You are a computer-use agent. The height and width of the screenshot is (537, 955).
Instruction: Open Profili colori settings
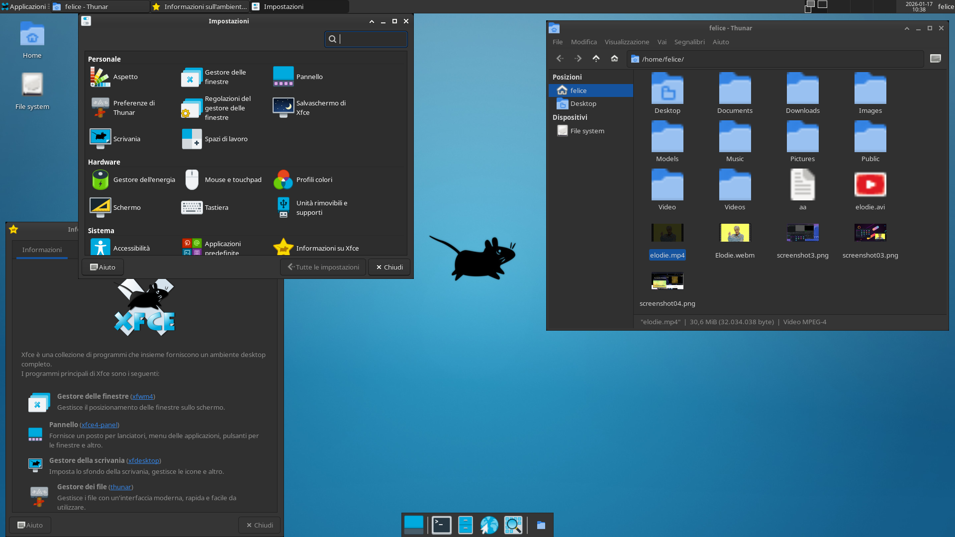pos(302,180)
